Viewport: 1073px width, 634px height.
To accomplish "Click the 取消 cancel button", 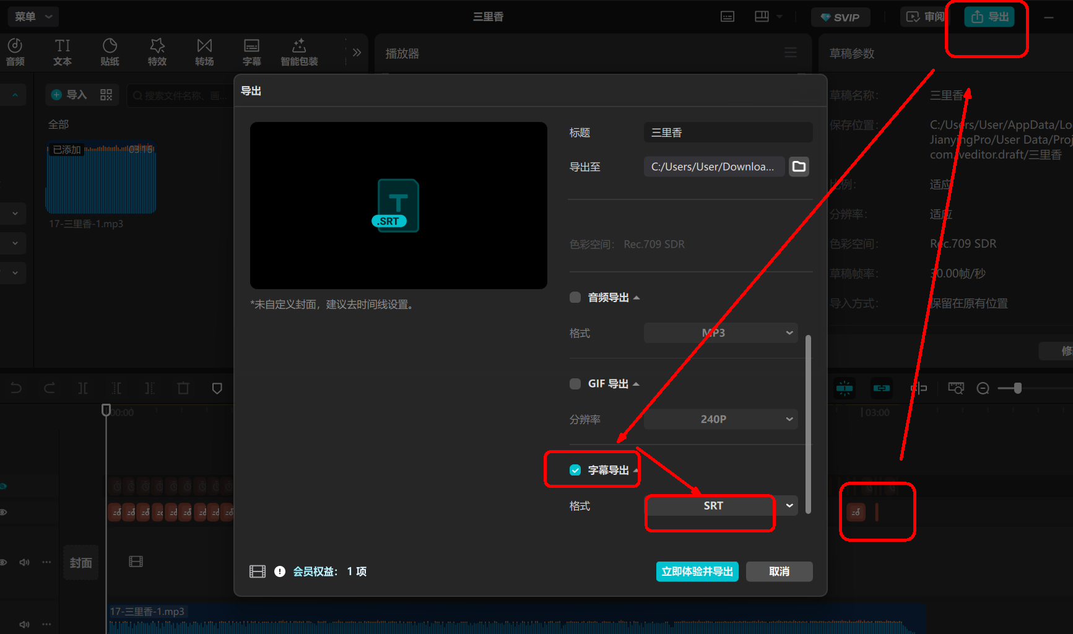I will pos(779,571).
